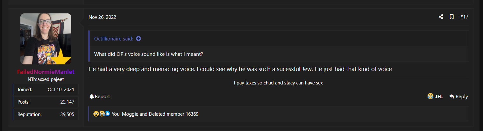Bookmark this post with the bookmark icon
Viewport: 483px width, 131px height.
pos(451,17)
